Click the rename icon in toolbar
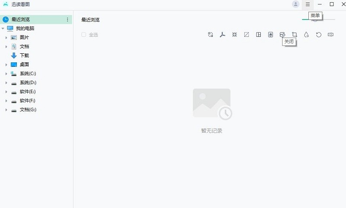 coord(330,35)
